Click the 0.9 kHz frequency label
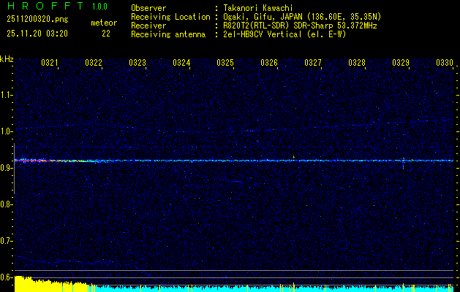This screenshot has height=292, width=460. [7, 168]
